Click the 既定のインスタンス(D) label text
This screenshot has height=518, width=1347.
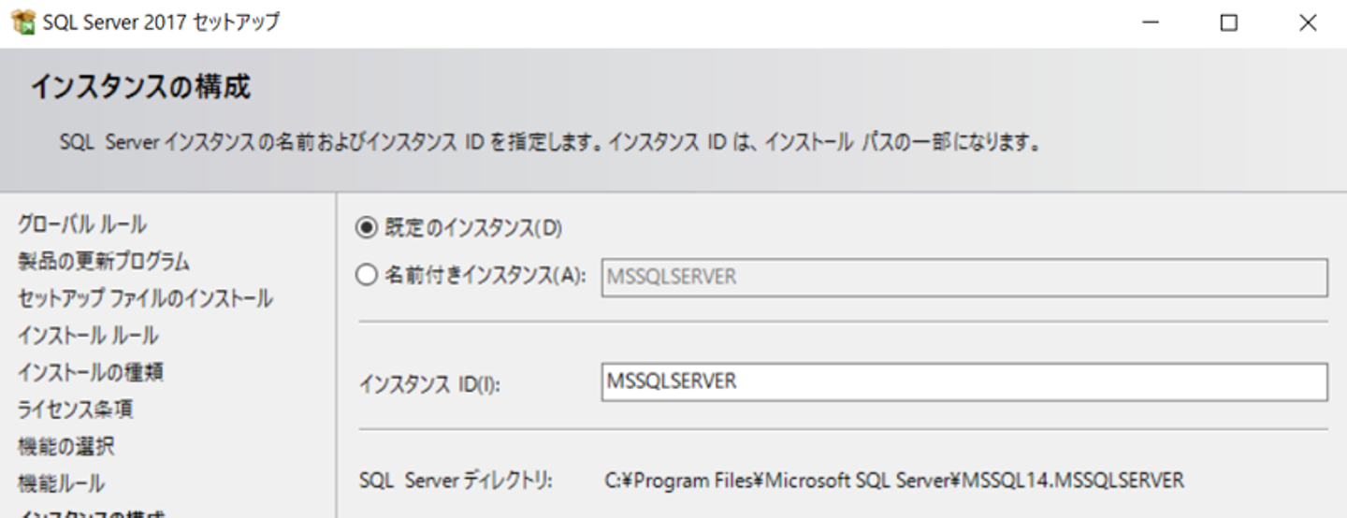point(473,228)
